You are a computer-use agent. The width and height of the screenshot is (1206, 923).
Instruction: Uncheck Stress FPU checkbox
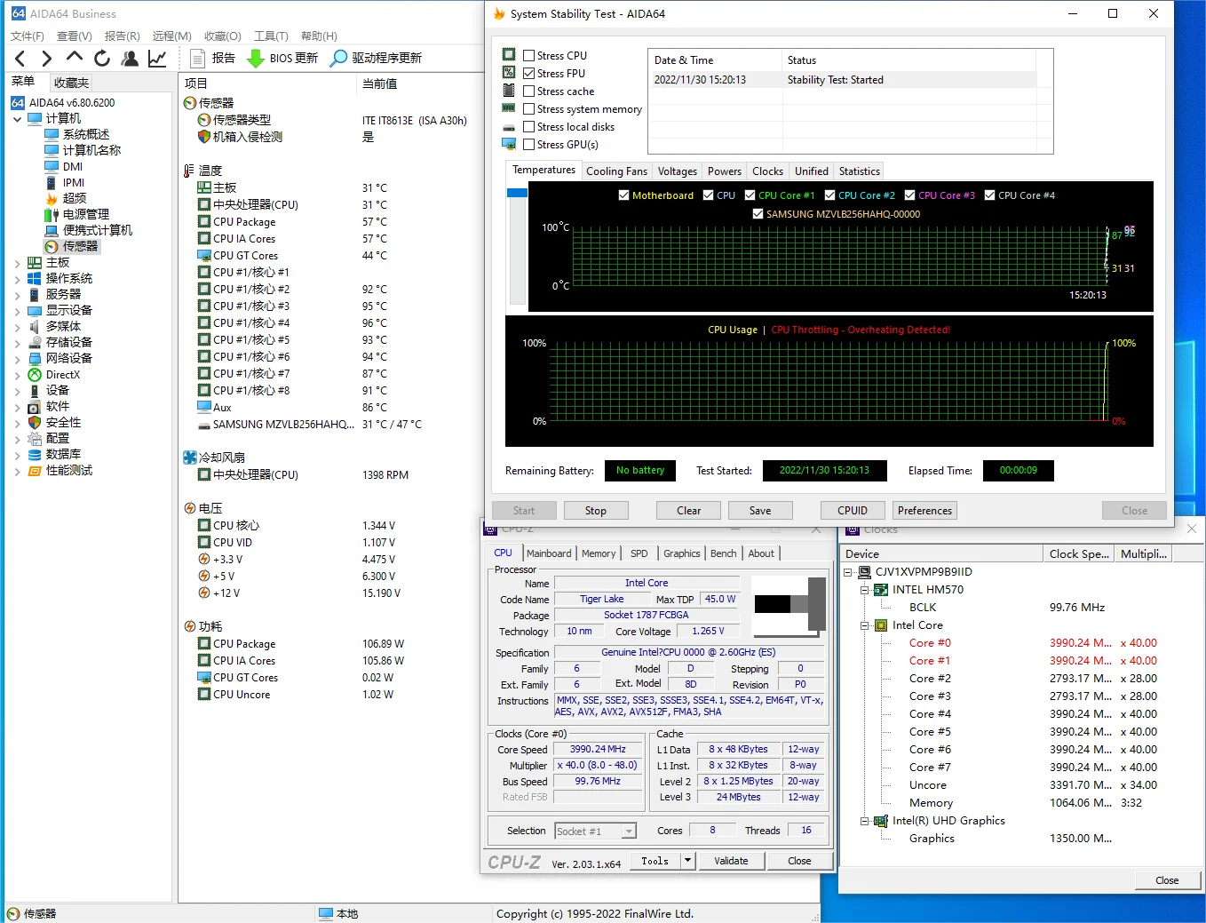click(529, 74)
